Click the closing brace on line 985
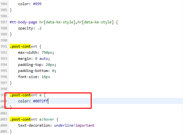The width and height of the screenshot is (183, 134). coord(11,10)
